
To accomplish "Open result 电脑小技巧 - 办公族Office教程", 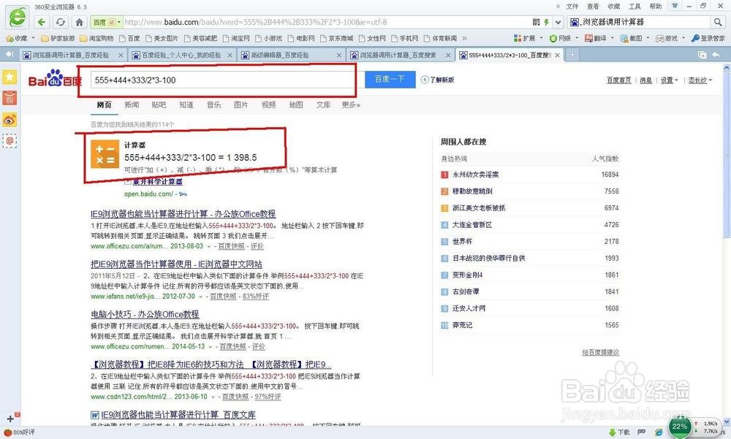I will [x=145, y=315].
